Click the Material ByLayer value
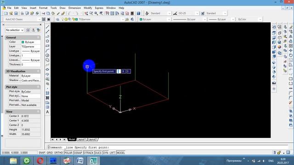This screenshot has width=294, height=165. [x=31, y=76]
